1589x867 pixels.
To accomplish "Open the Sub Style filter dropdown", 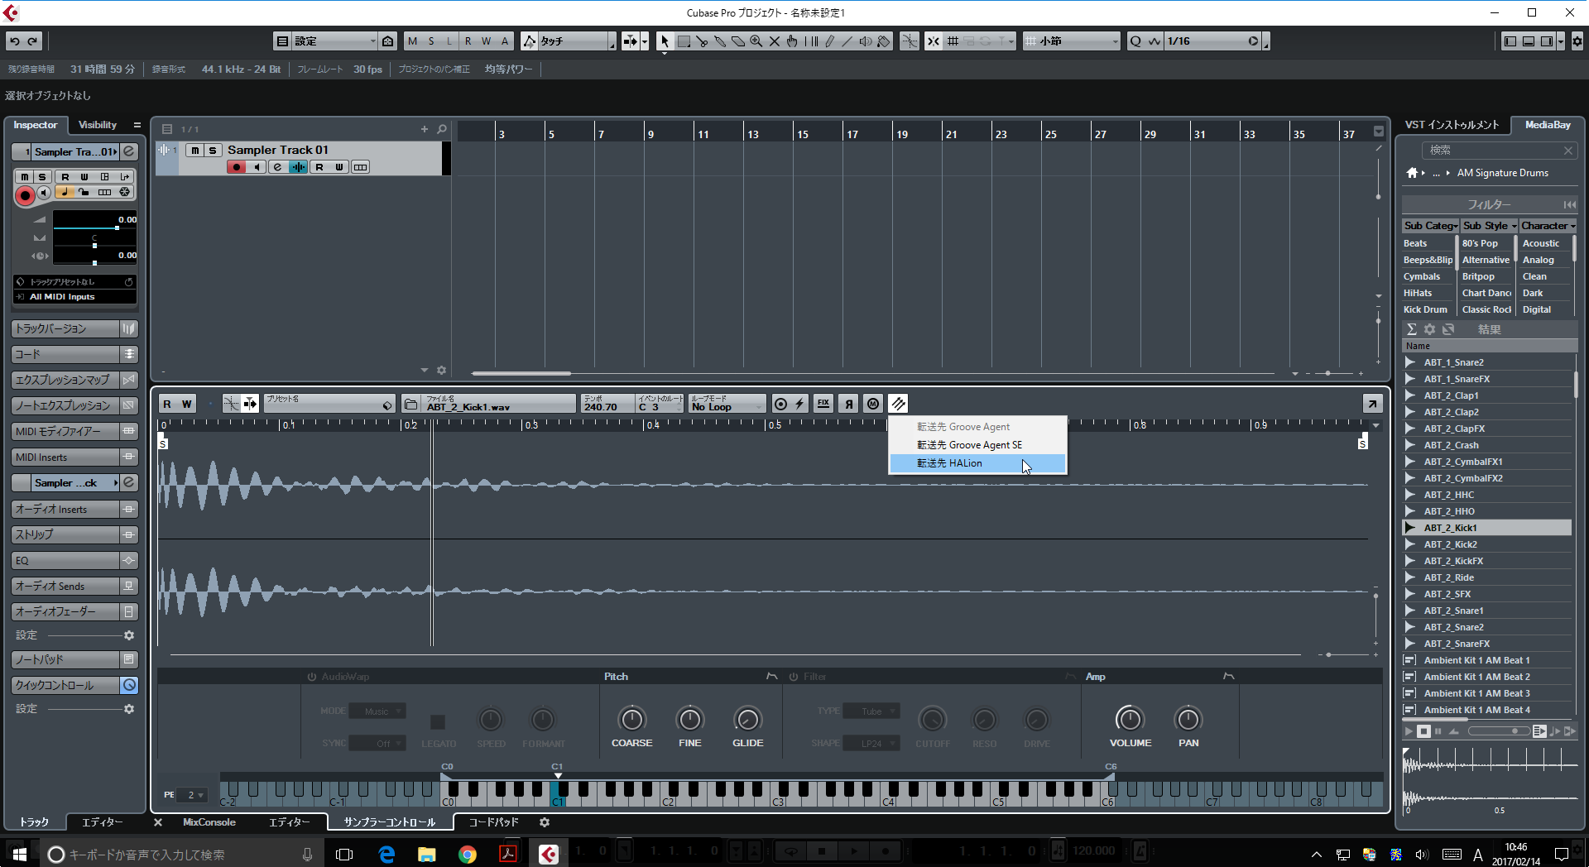I will pos(1489,226).
